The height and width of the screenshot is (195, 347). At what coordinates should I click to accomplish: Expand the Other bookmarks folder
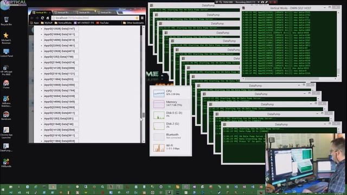(x=133, y=23)
